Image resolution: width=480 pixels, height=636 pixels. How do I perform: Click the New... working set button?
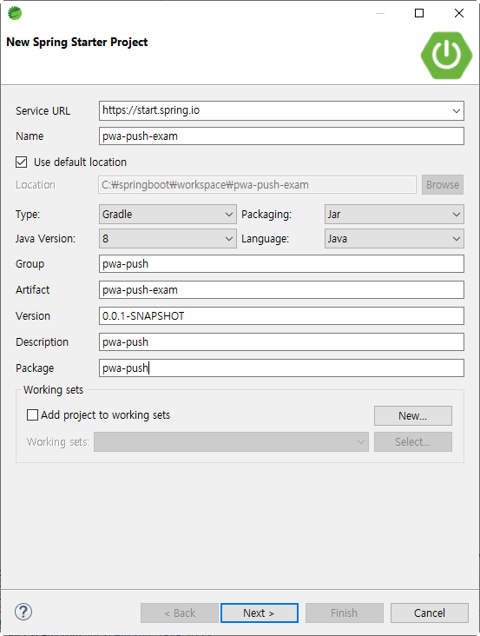pos(413,416)
